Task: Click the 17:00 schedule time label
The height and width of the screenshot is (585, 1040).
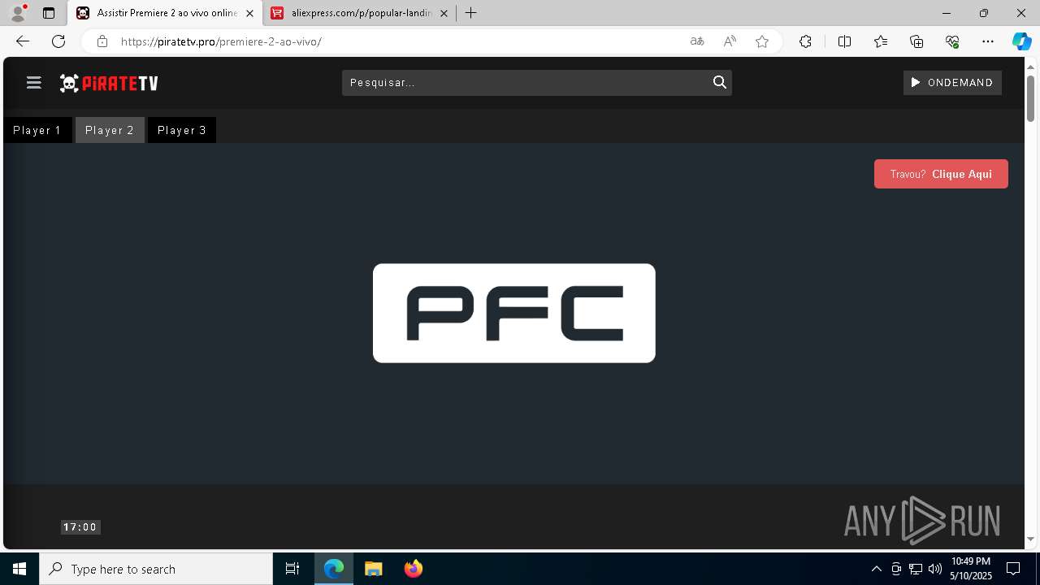Action: 80,527
